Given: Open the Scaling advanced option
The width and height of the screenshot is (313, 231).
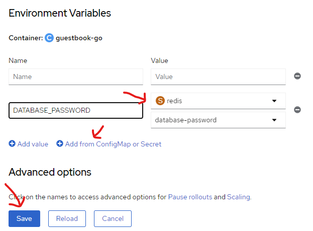Looking at the screenshot, I should pyautogui.click(x=239, y=197).
